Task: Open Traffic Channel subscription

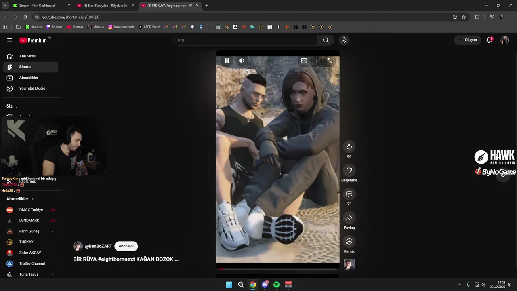Action: (31, 264)
